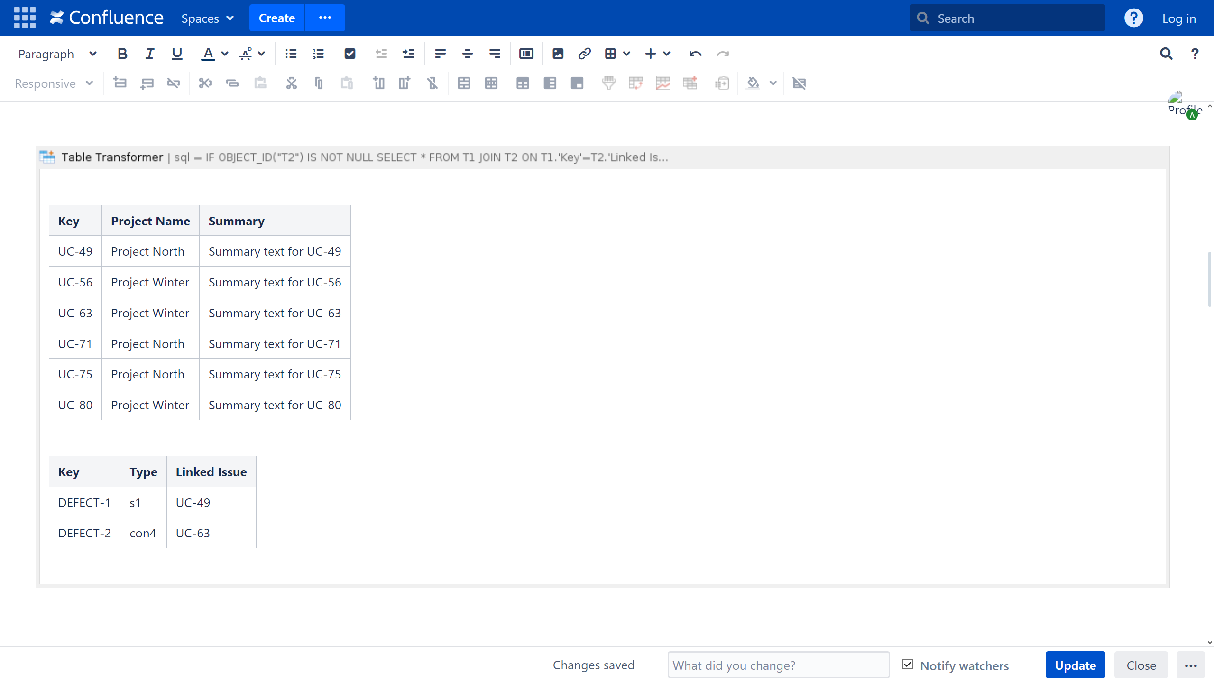The width and height of the screenshot is (1214, 683).
Task: Open the Spaces dropdown menu
Action: pyautogui.click(x=207, y=18)
